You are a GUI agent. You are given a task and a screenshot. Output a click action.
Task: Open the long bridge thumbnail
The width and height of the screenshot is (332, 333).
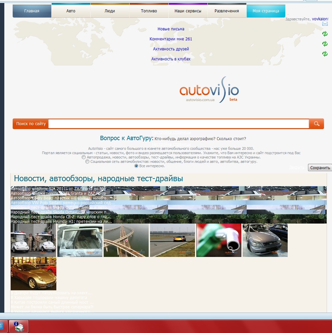(x=126, y=240)
